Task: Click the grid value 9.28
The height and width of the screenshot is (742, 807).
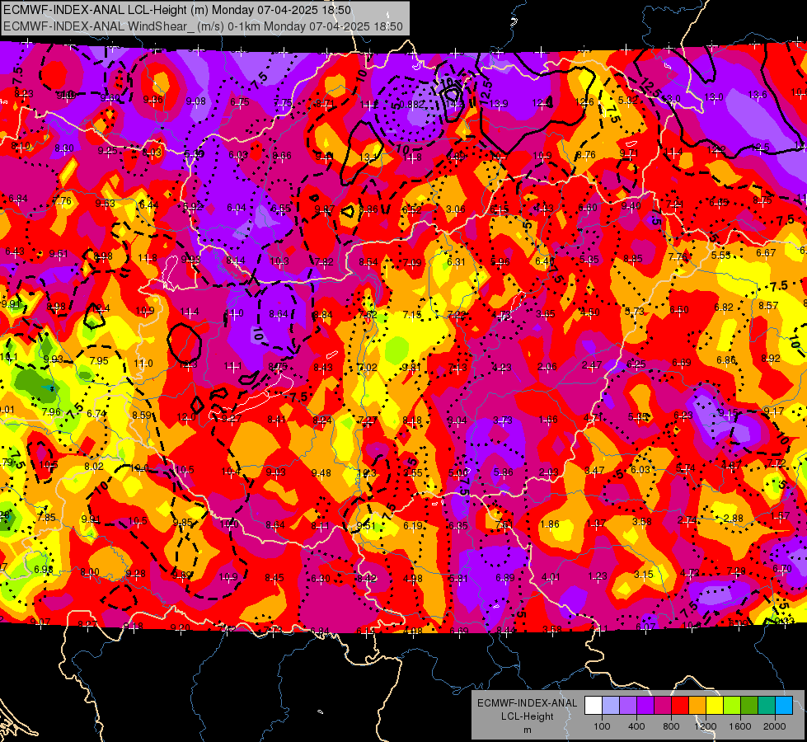Action: point(135,574)
